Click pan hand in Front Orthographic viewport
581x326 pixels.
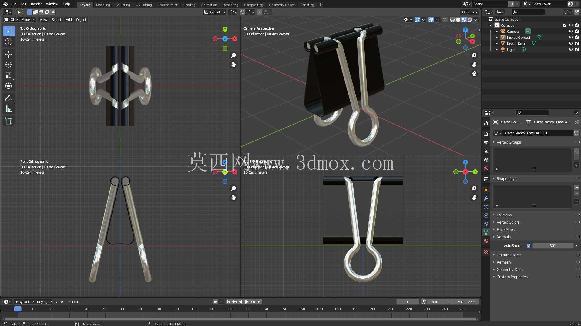pos(233,198)
